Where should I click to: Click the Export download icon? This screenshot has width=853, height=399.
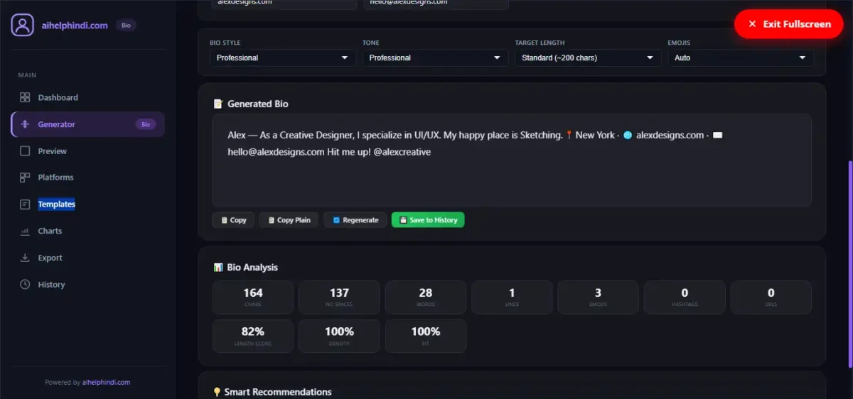pos(25,258)
